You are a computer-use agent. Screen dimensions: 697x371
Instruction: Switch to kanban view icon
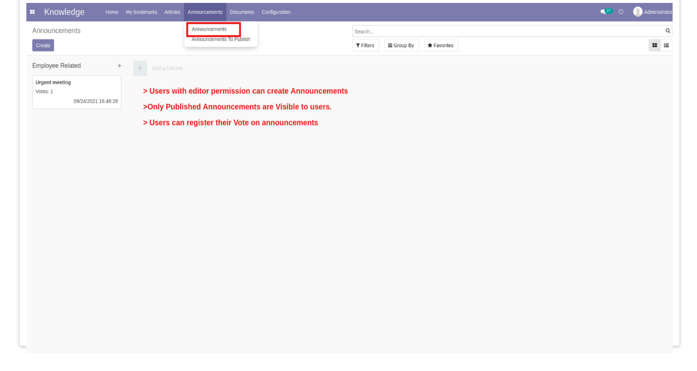[655, 45]
